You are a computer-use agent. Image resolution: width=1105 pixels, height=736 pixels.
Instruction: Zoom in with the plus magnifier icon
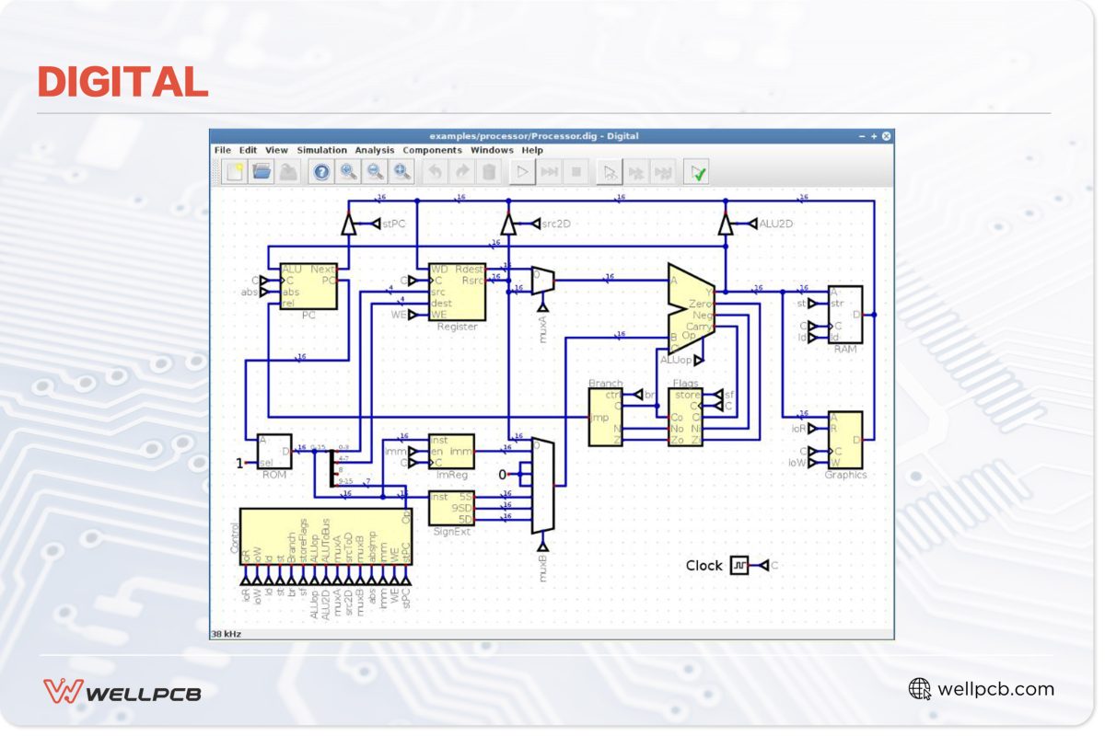coord(348,171)
